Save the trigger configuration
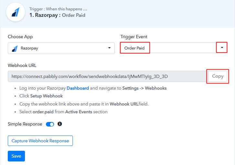This screenshot has width=235, height=165. 16,156
